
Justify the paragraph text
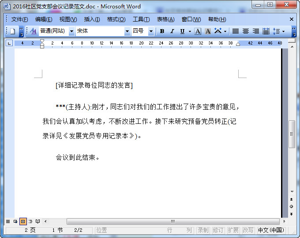[x=236, y=31]
